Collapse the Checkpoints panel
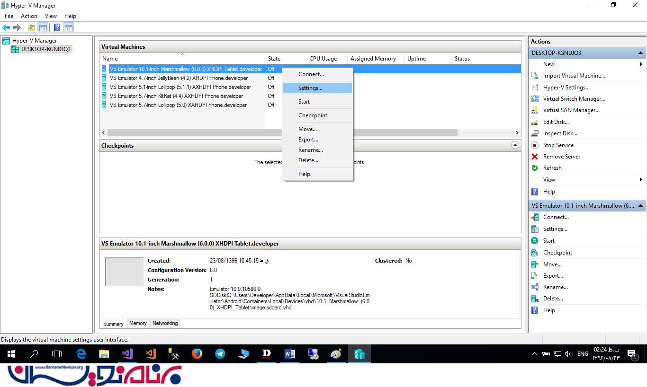 coord(515,146)
